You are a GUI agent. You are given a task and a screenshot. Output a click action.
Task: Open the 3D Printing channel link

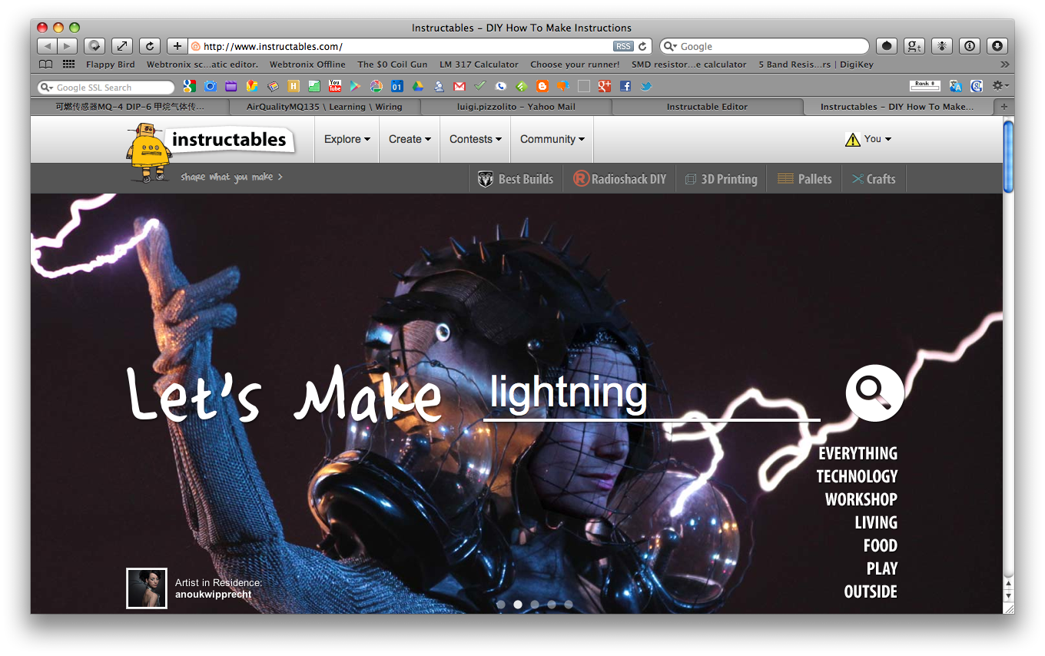pos(722,179)
